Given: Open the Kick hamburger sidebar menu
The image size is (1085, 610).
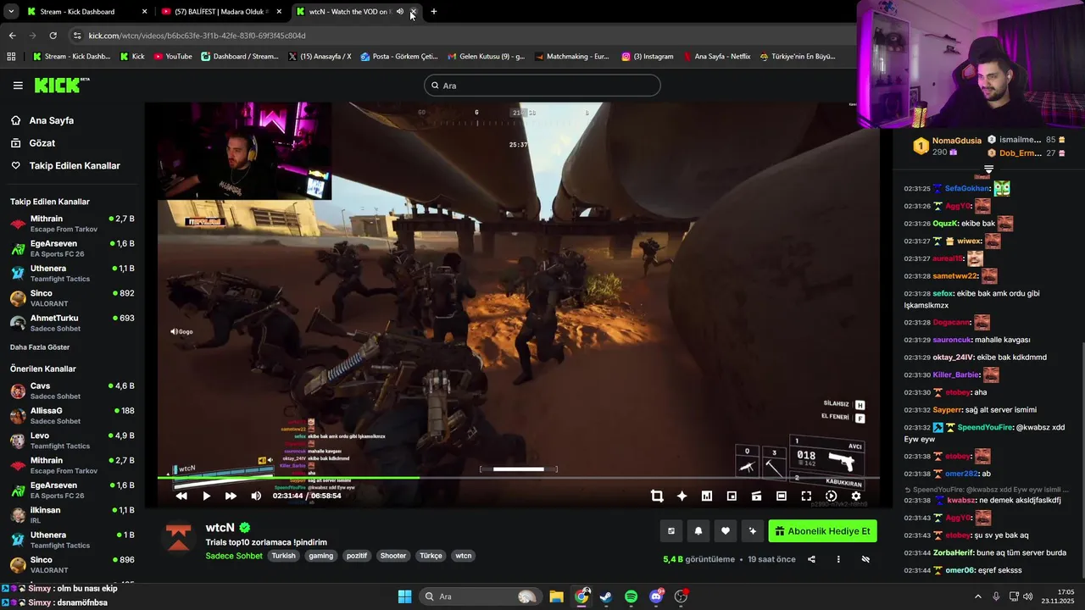Looking at the screenshot, I should (18, 86).
